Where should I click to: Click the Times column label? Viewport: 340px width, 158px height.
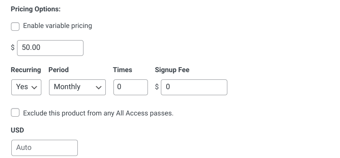[x=122, y=70]
